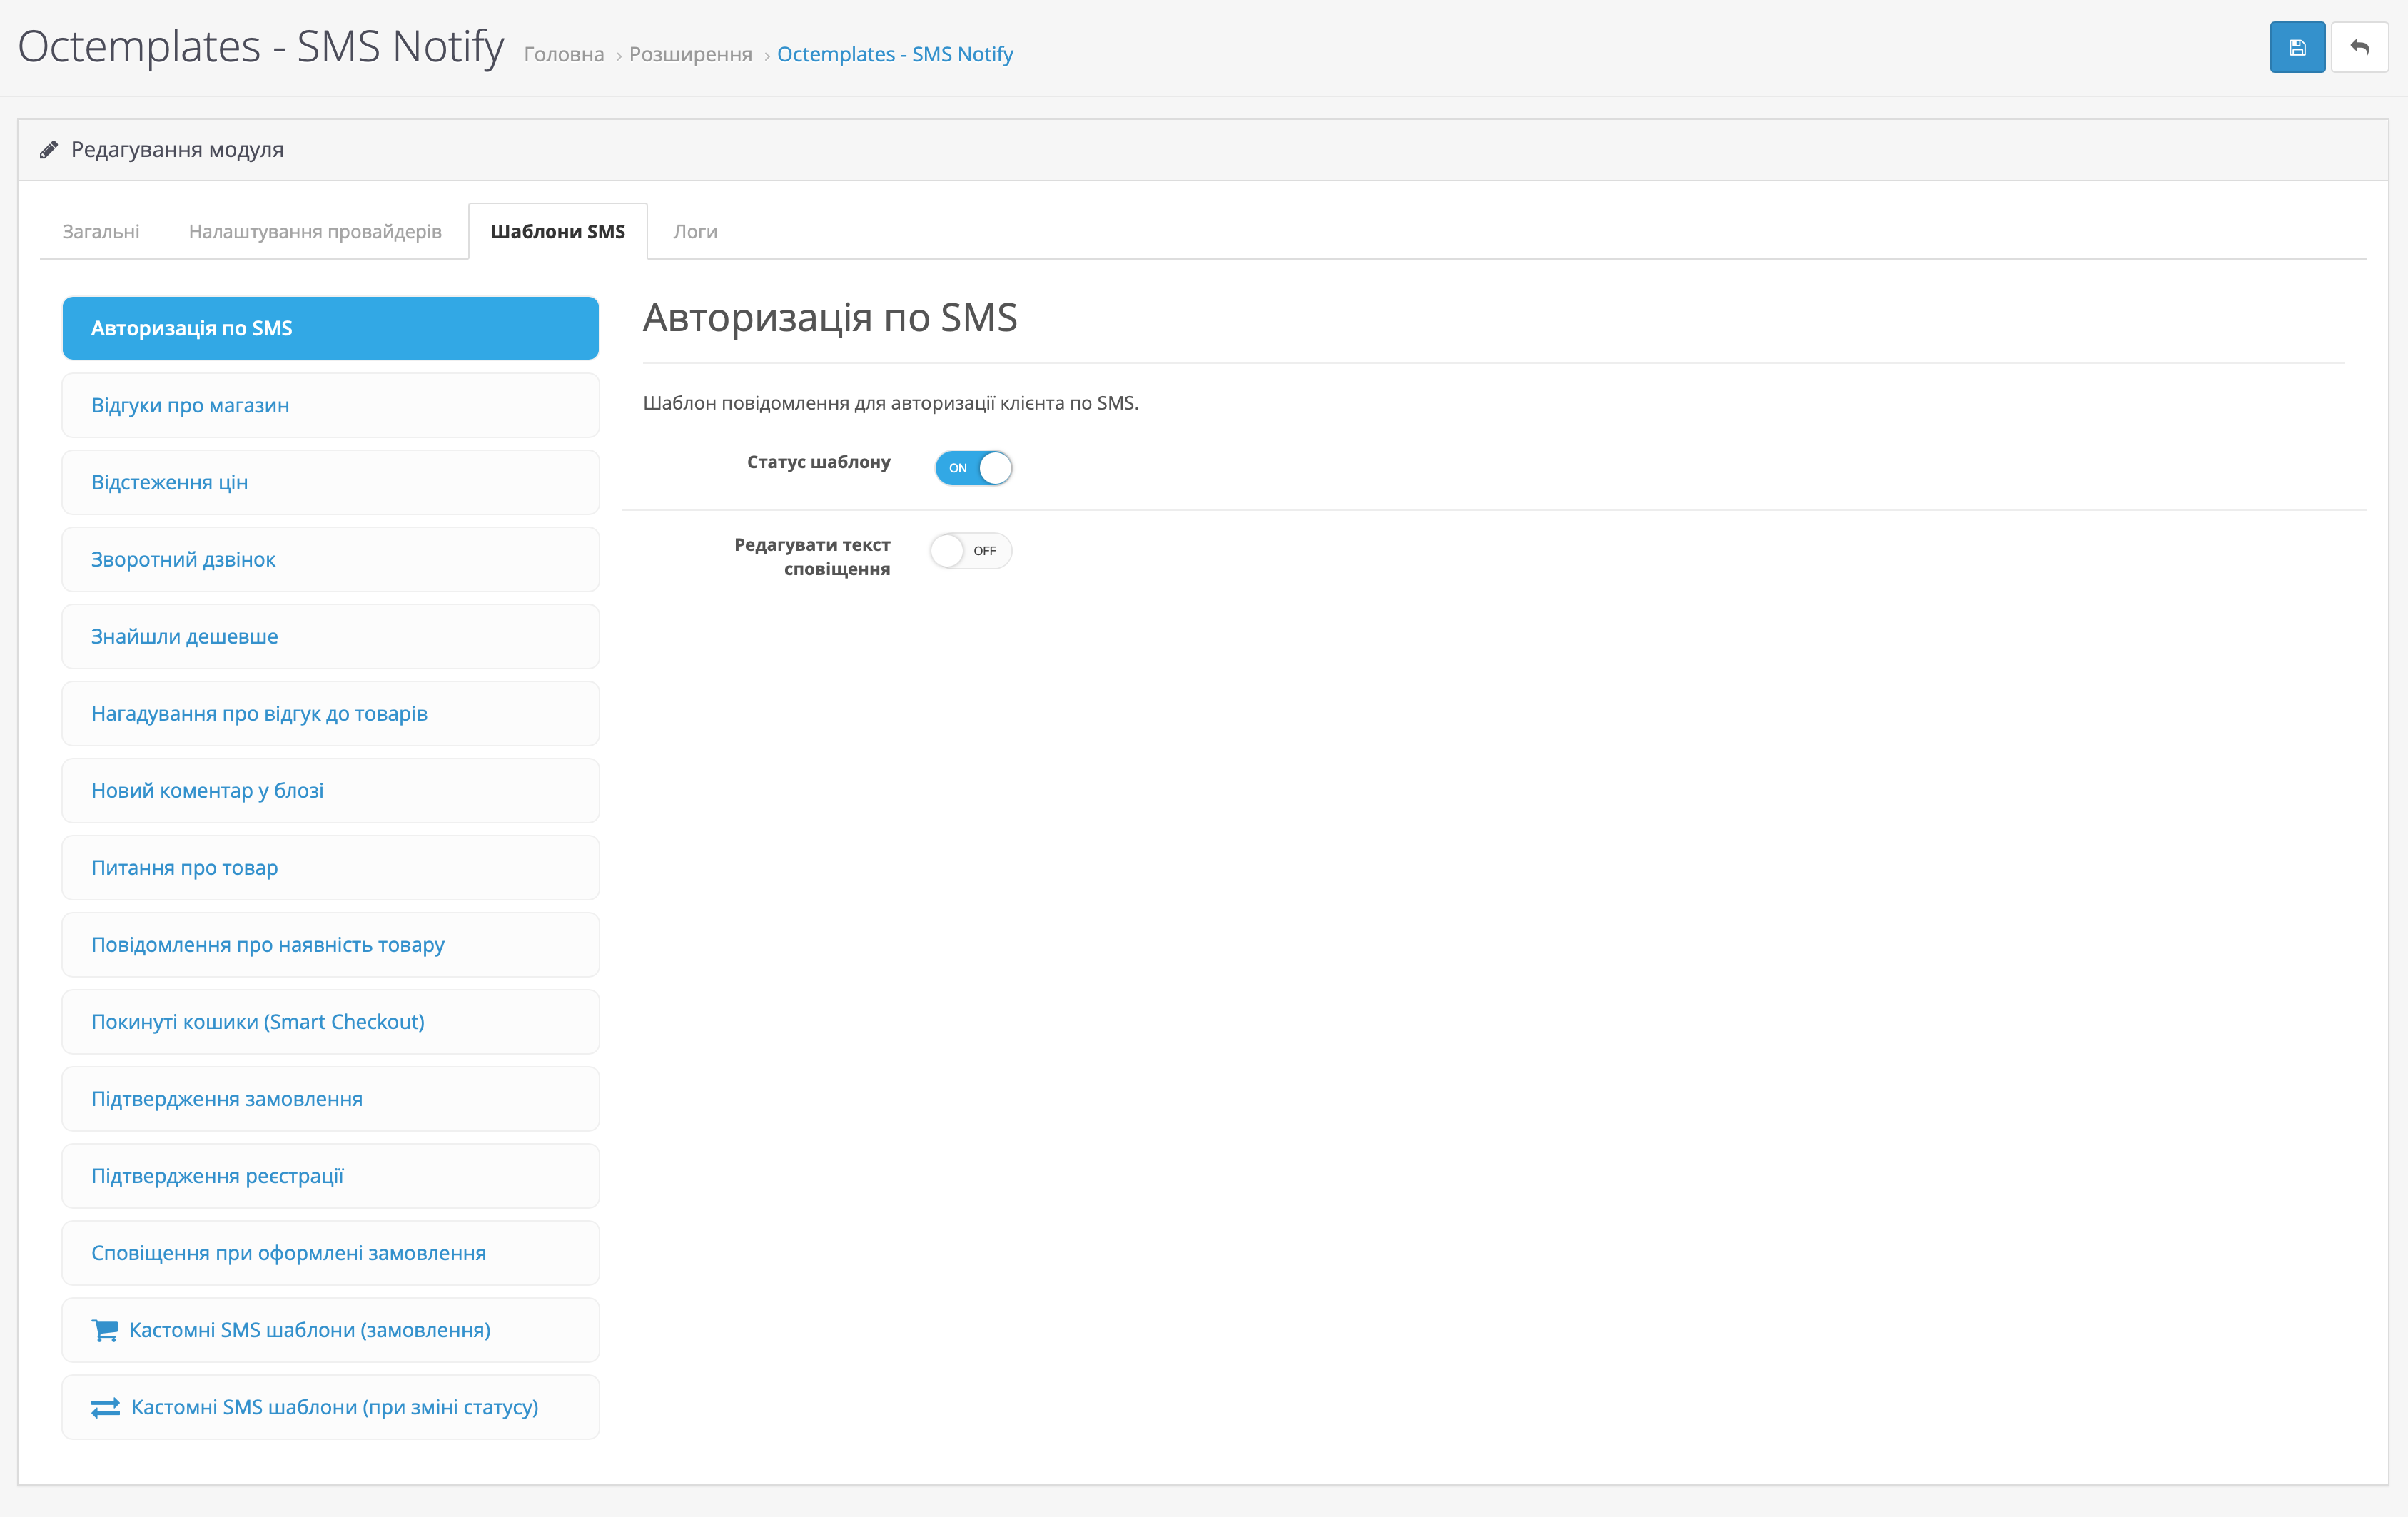
Task: Click the Octemplates - SMS Notify breadcrumb link
Action: point(894,54)
